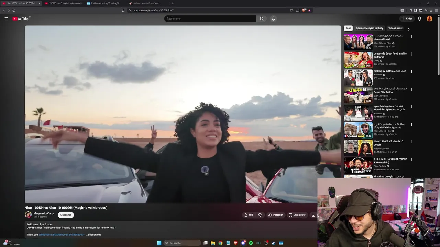Open options for FIHOM KEDAB 05 video

coord(411,160)
